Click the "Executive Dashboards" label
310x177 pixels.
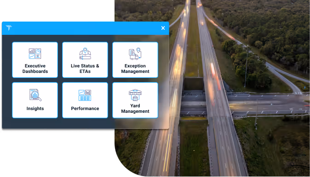point(35,69)
